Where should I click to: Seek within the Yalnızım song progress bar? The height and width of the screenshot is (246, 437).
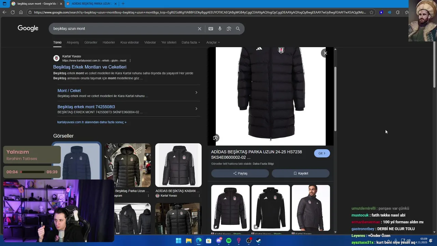point(32,172)
